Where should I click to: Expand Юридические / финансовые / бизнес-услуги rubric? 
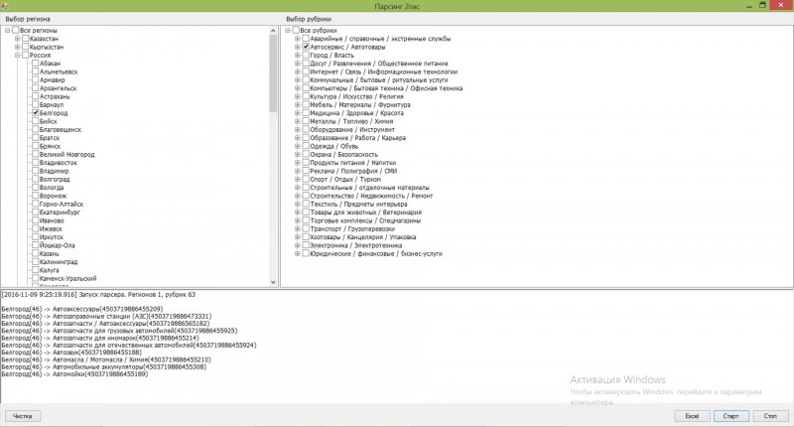pos(298,253)
